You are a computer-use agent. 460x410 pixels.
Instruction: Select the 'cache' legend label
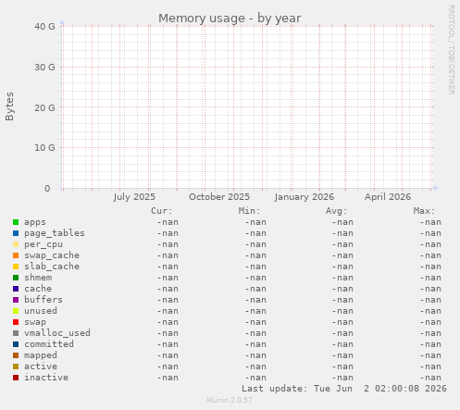[x=38, y=289]
